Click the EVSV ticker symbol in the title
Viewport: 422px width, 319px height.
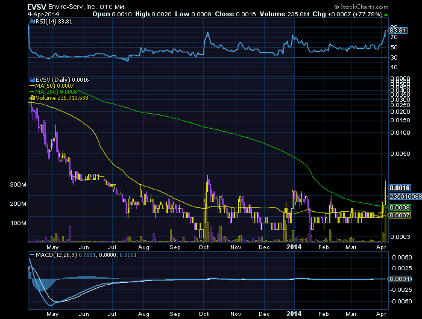tap(37, 7)
